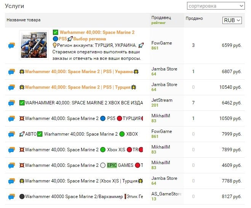The height and width of the screenshot is (208, 251).
Task: Open chat icon for Jamba Store 7788 руб. listing
Action: click(11, 181)
